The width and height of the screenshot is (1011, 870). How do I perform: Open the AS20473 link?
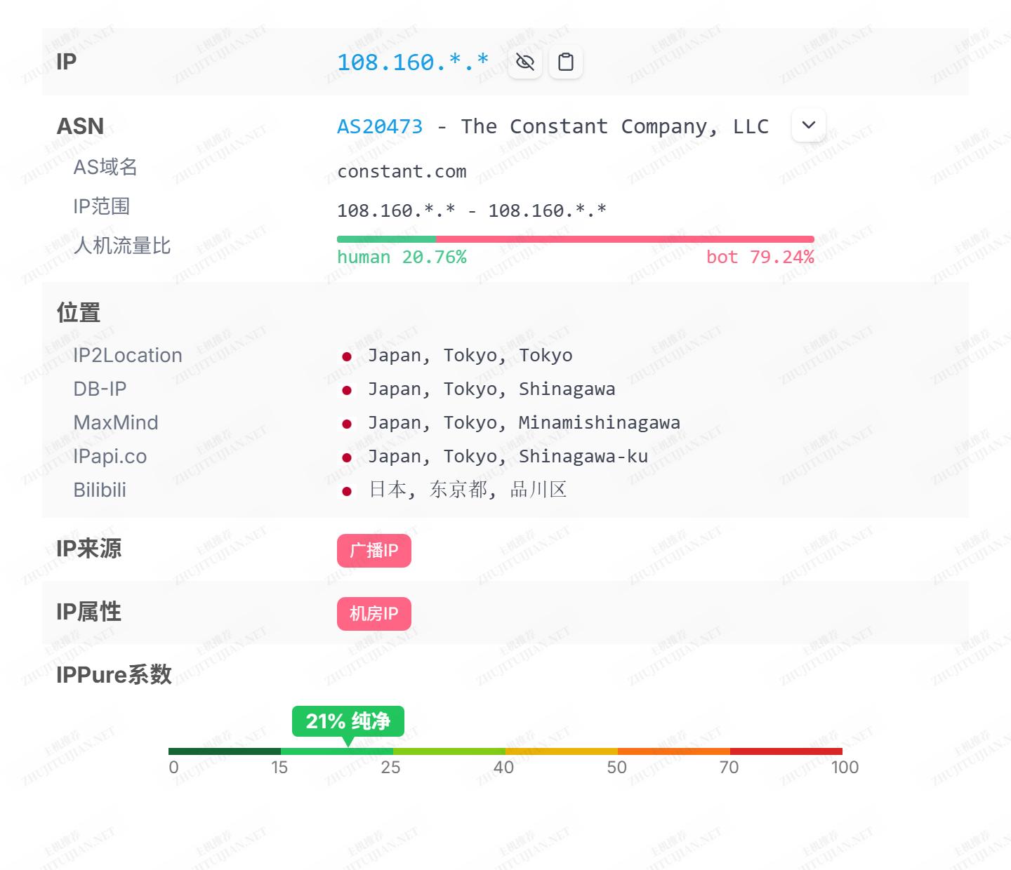pyautogui.click(x=380, y=126)
